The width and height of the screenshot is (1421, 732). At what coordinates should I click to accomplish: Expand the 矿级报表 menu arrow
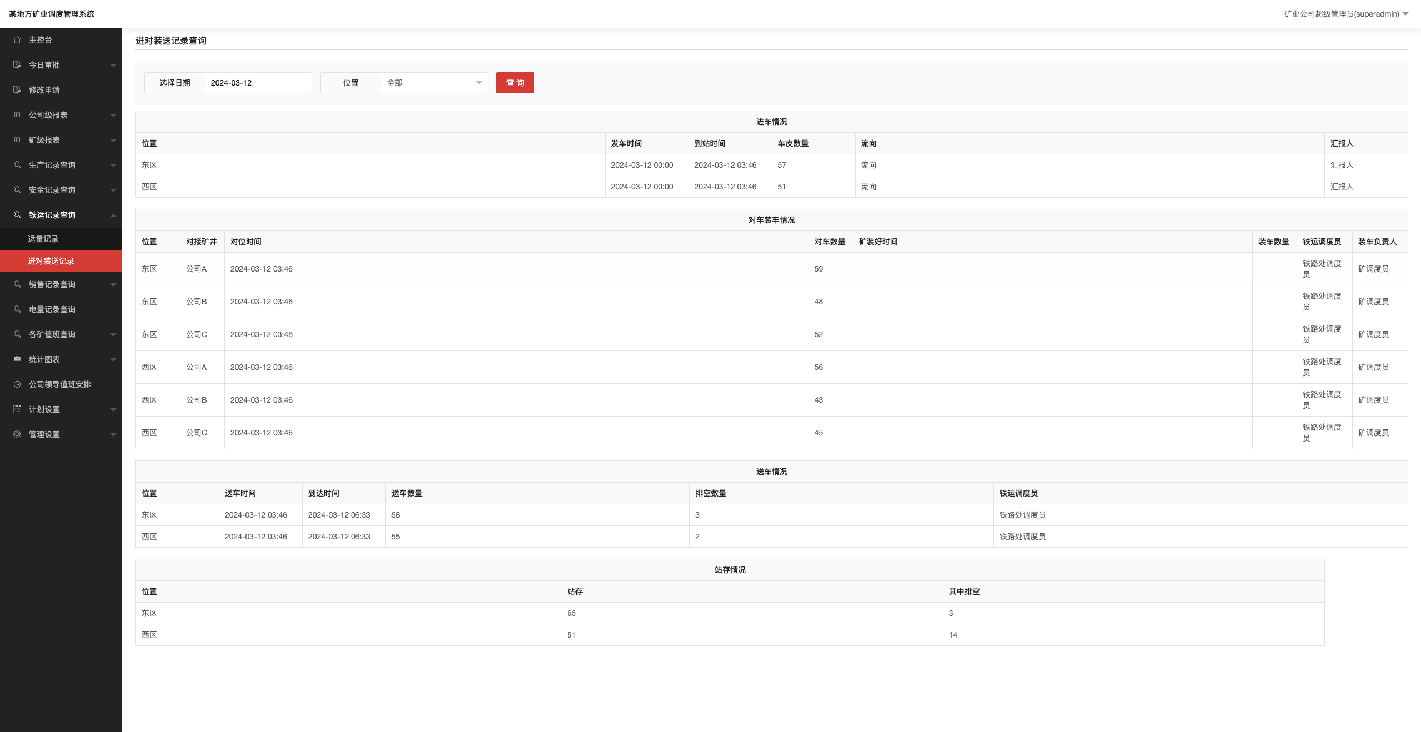coord(113,141)
